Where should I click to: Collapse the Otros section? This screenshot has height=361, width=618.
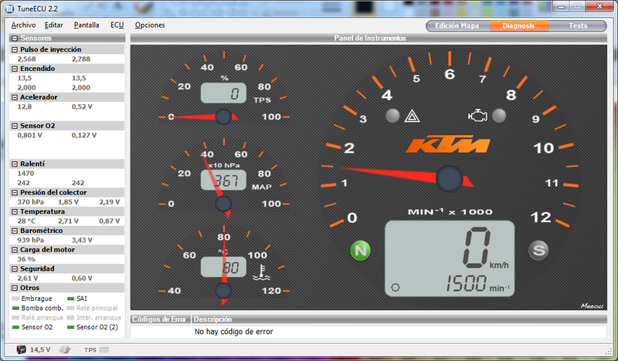tap(15, 288)
